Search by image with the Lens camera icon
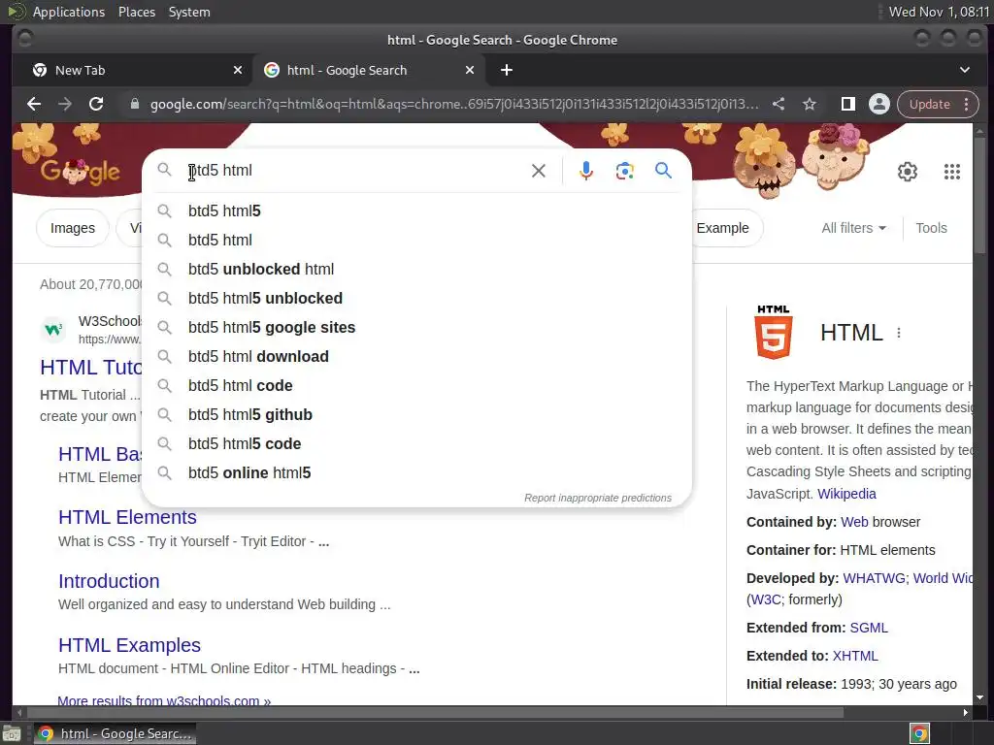The width and height of the screenshot is (994, 745). tap(624, 171)
